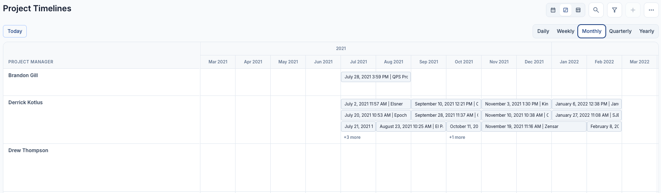Switch timeline scale to Weekly
The height and width of the screenshot is (193, 661).
pos(565,31)
